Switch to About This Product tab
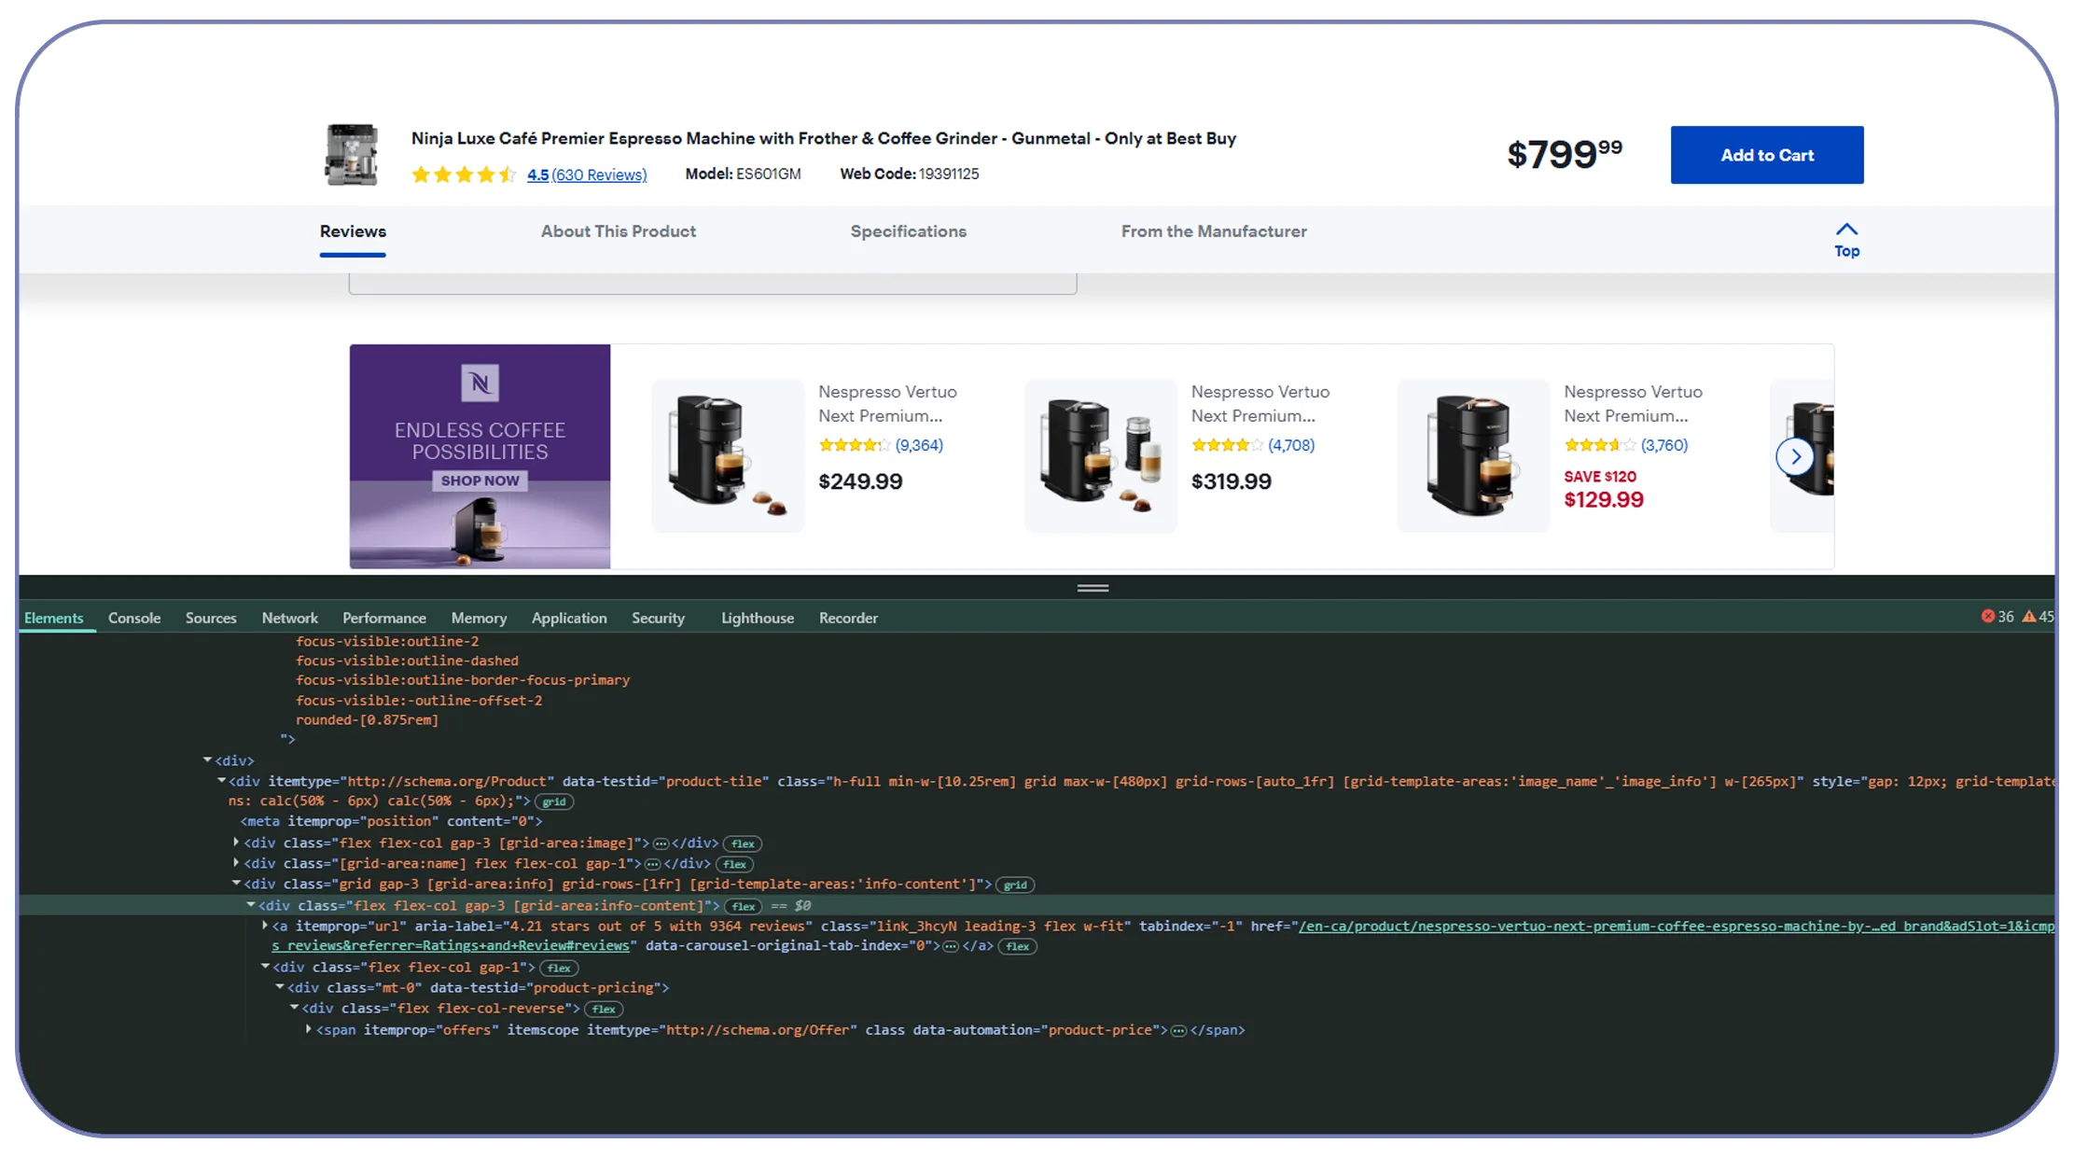This screenshot has height=1157, width=2074. click(619, 231)
